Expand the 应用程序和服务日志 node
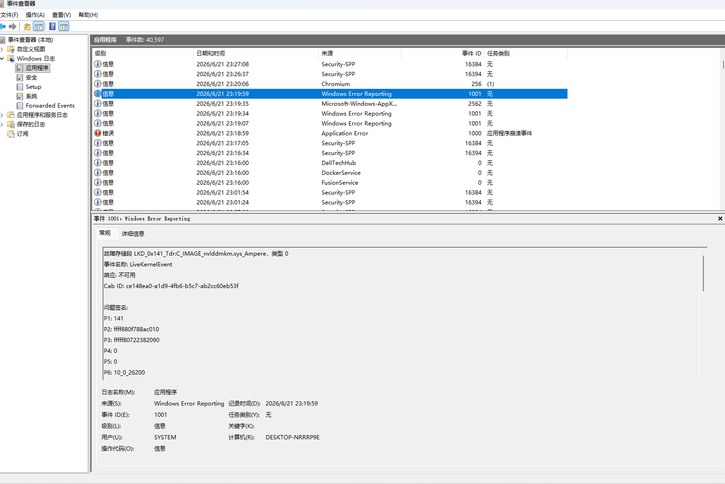Screen dimensions: 725x484 click(2, 115)
